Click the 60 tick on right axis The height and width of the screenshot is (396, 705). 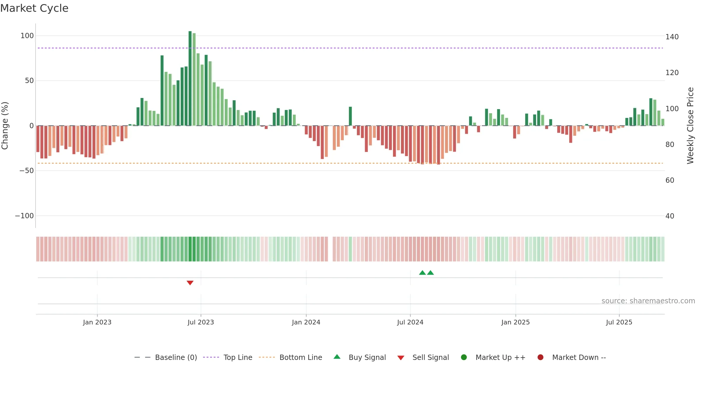point(670,180)
